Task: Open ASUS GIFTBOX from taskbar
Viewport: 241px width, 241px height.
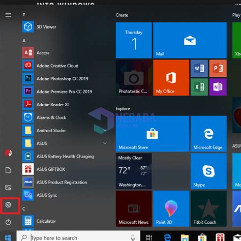Action: (x=220, y=237)
